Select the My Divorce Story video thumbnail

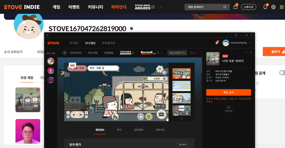click(181, 73)
